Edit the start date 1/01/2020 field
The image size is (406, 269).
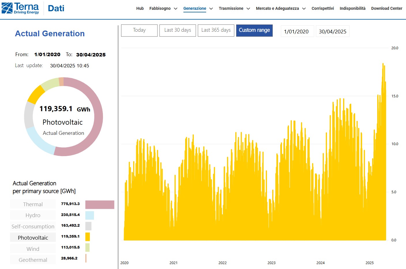coord(297,31)
